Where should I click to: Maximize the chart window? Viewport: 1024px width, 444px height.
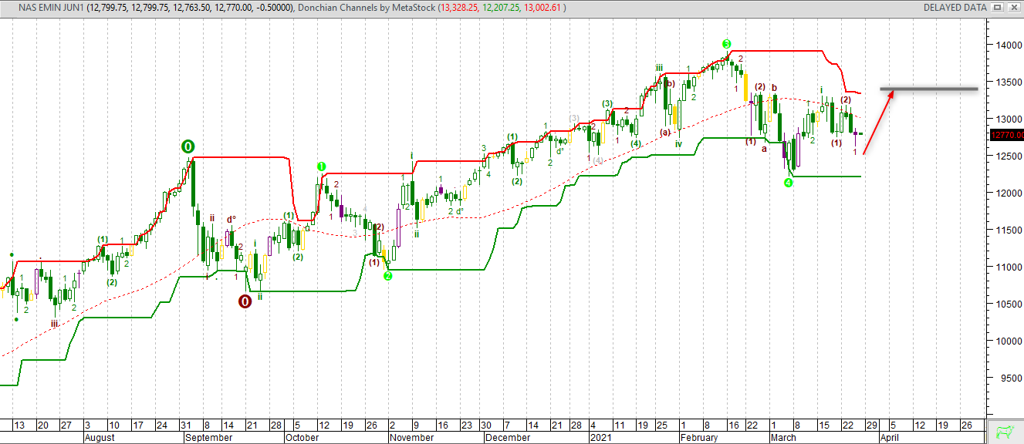click(x=997, y=7)
